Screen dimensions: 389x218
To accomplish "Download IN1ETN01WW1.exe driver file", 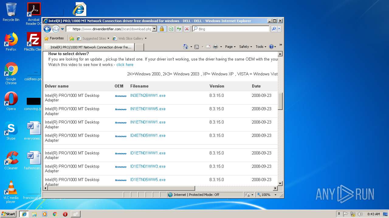I will point(148,122).
